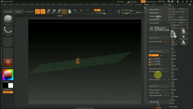Open the Document menu
Viewport: 193px width, 109px height.
(24, 5)
